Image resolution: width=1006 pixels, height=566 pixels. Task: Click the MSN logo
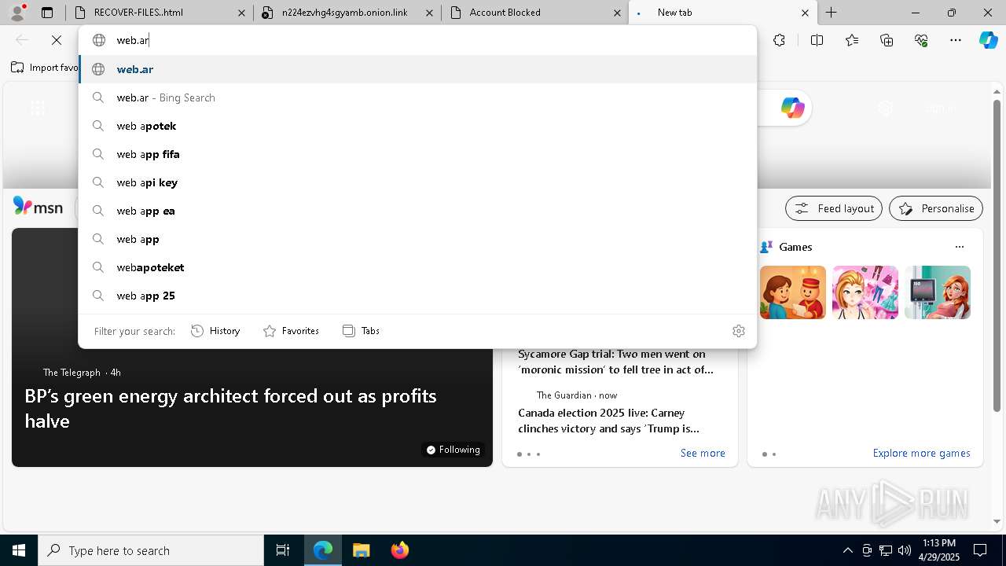(x=38, y=207)
